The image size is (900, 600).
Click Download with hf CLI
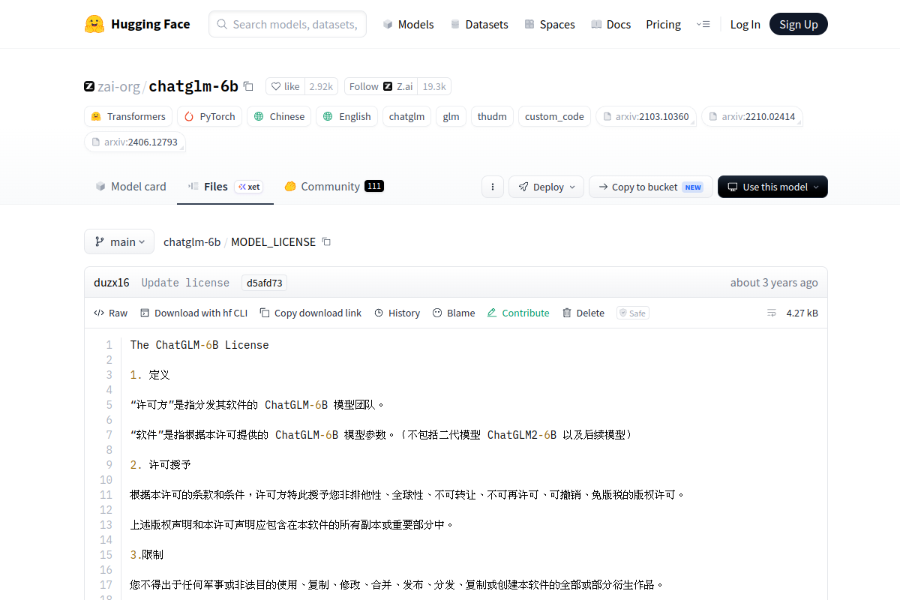pyautogui.click(x=193, y=313)
